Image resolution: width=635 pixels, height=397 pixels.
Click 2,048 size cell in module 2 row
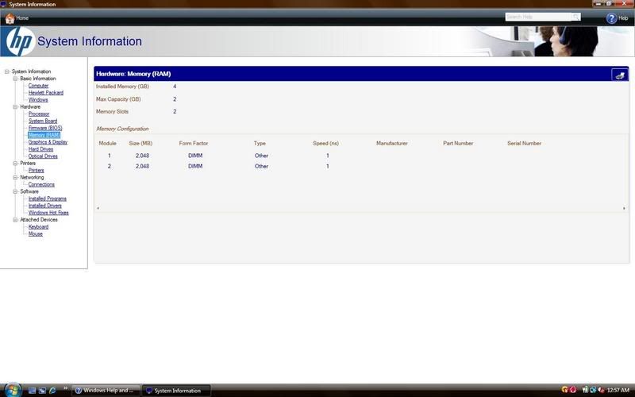[x=142, y=166]
